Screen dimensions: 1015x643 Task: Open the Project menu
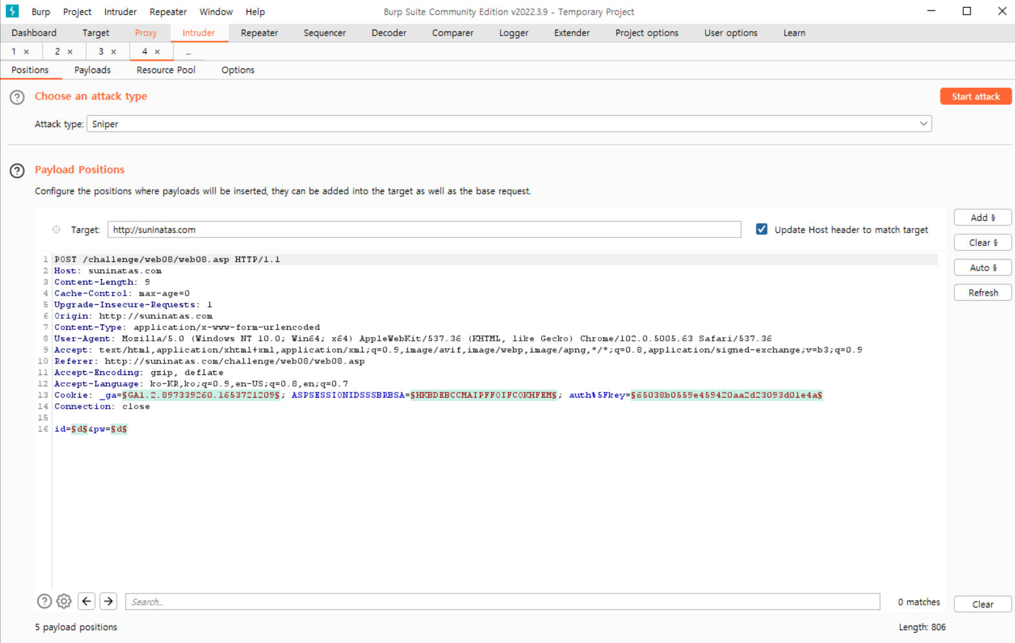78,12
